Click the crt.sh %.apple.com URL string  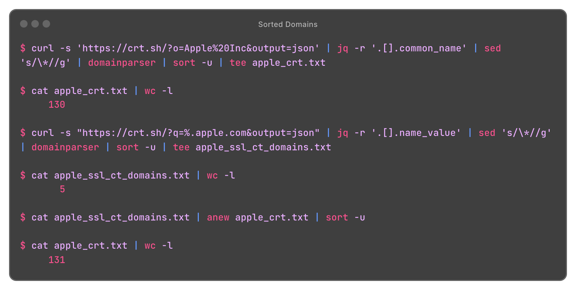198,133
